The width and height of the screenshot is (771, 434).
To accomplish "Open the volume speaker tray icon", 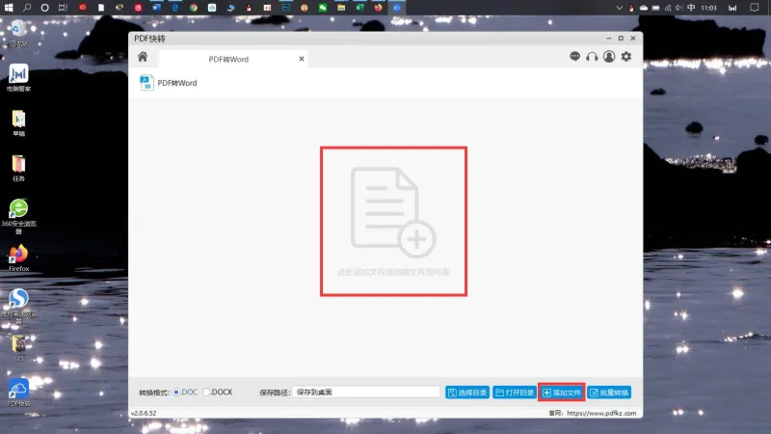I will tap(679, 8).
